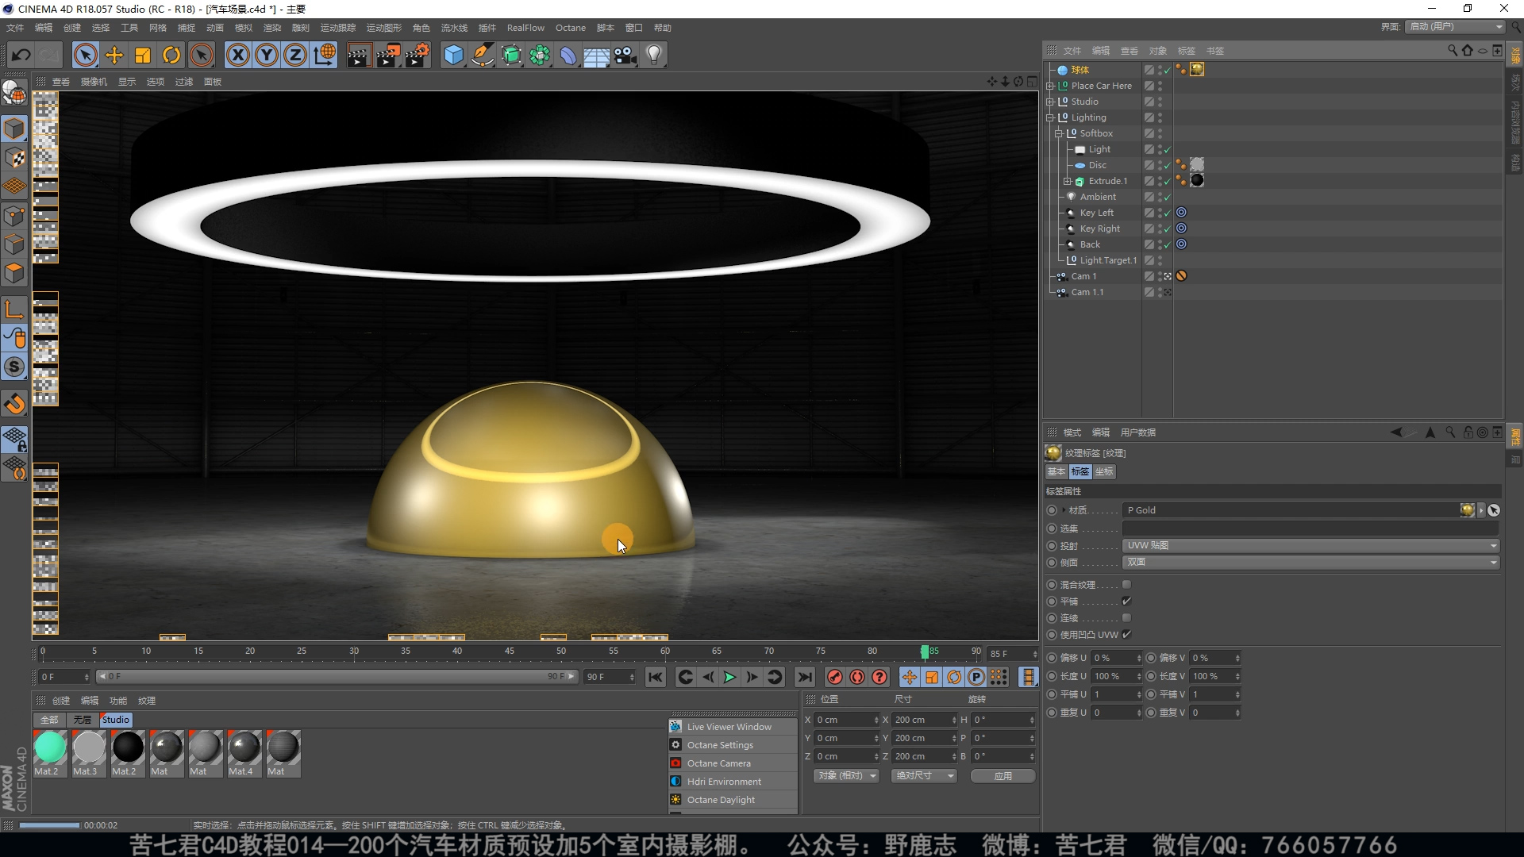
Task: Click the Render to Picture Viewer icon
Action: pos(387,55)
